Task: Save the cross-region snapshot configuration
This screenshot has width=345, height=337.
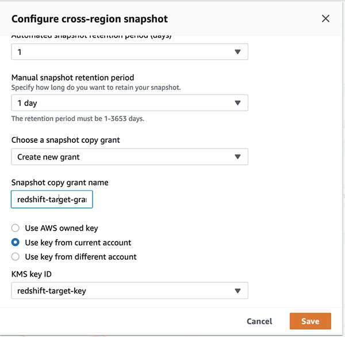Action: pos(310,321)
